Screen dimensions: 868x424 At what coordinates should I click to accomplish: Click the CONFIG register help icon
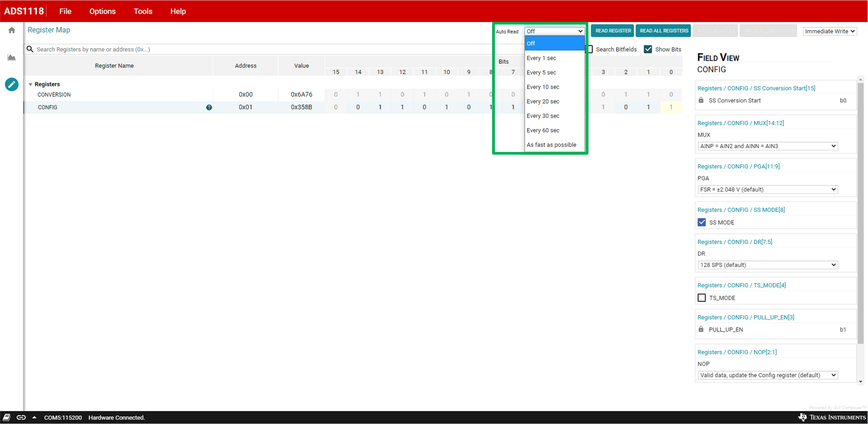click(209, 108)
